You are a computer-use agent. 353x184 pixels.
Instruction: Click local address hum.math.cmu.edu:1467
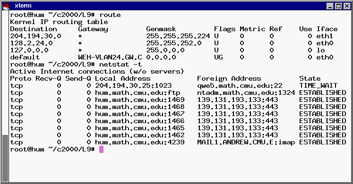(x=139, y=114)
